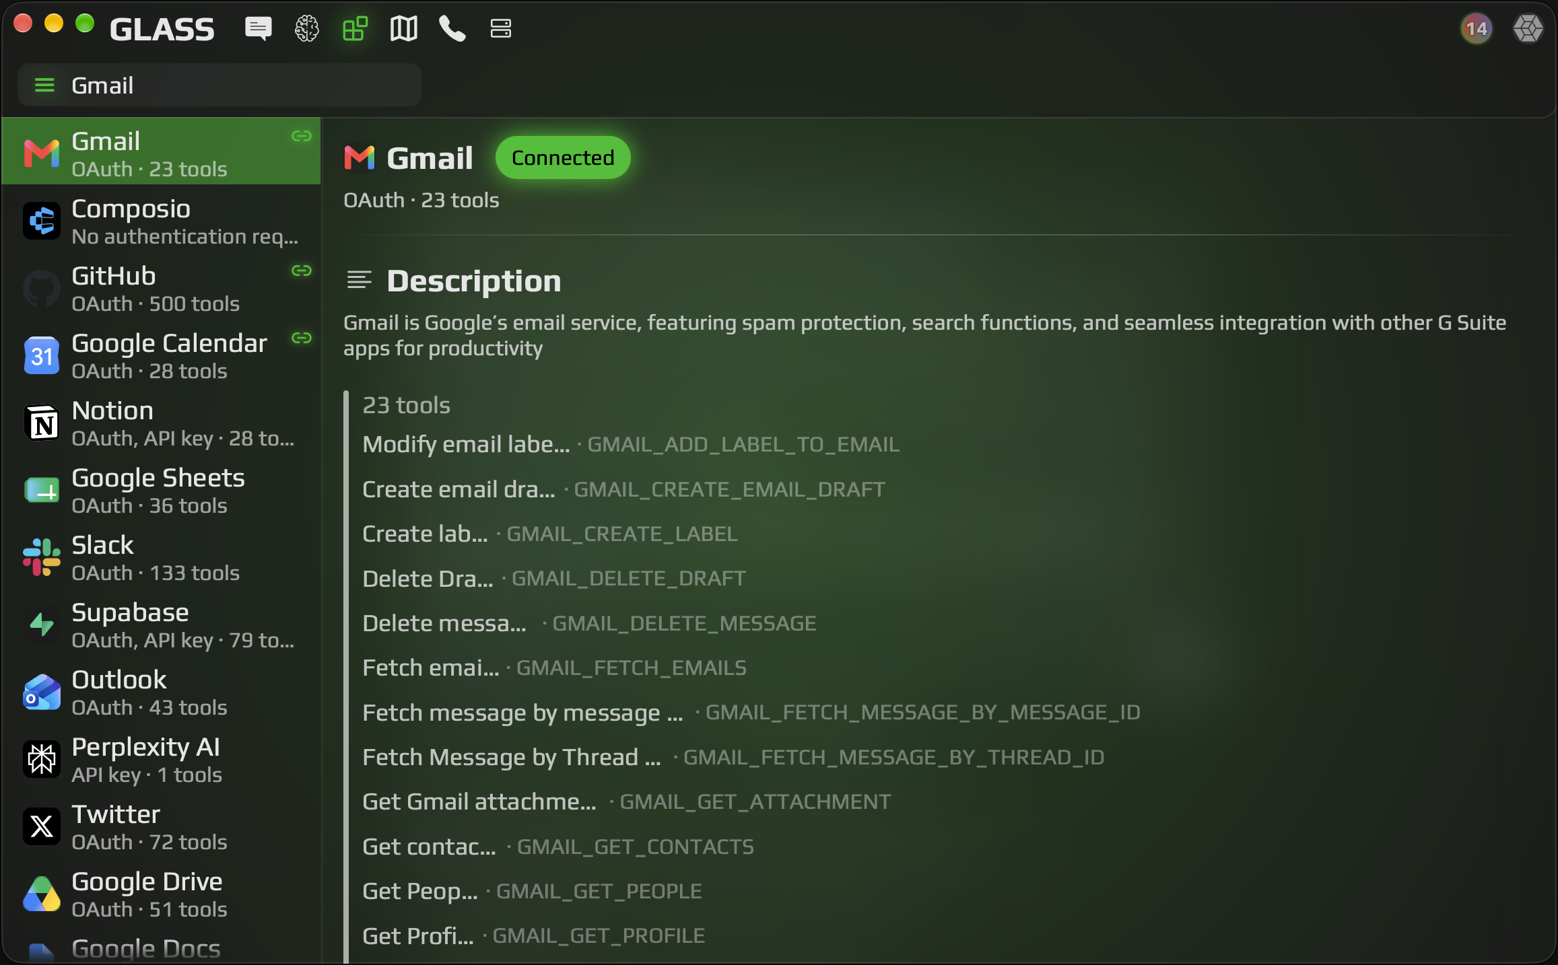
Task: Select Google Docs at the list bottom
Action: click(x=162, y=947)
